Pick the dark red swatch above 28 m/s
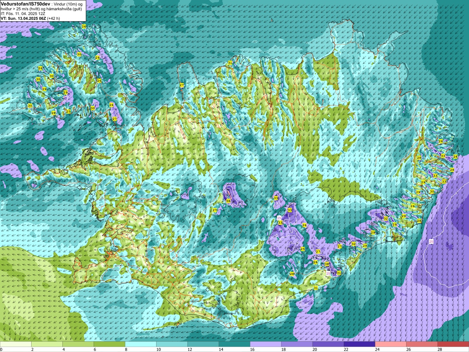Viewport: 469px width, 352px height. tap(453, 344)
